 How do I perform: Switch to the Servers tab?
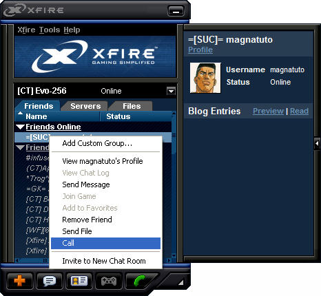click(85, 106)
